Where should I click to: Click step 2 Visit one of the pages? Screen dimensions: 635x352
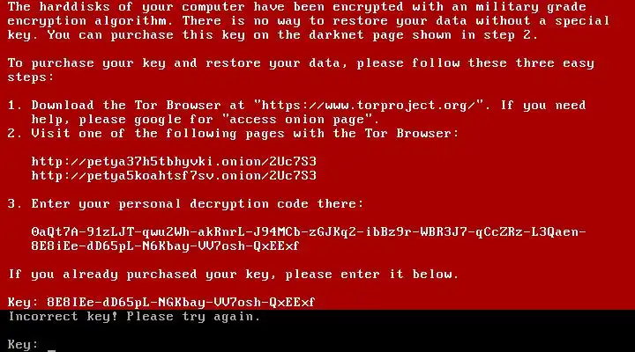233,134
